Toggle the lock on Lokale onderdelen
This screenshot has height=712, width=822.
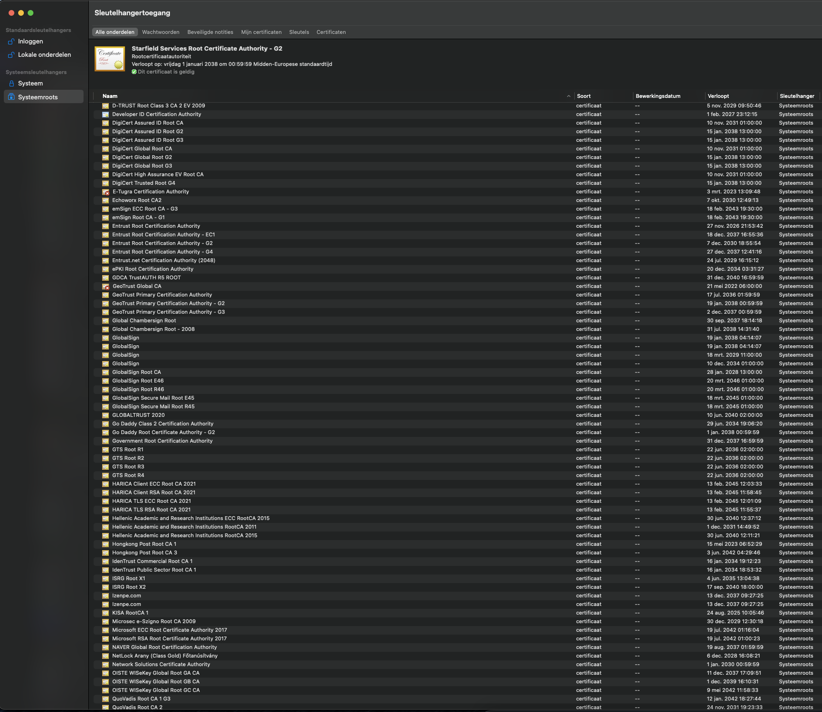click(11, 54)
